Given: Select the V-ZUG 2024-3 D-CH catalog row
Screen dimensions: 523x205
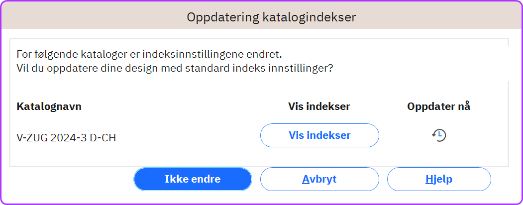Looking at the screenshot, I should (x=66, y=138).
